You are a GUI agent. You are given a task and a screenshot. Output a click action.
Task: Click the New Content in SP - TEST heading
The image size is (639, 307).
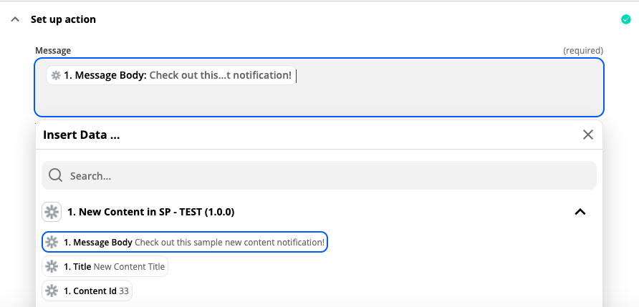click(x=150, y=212)
